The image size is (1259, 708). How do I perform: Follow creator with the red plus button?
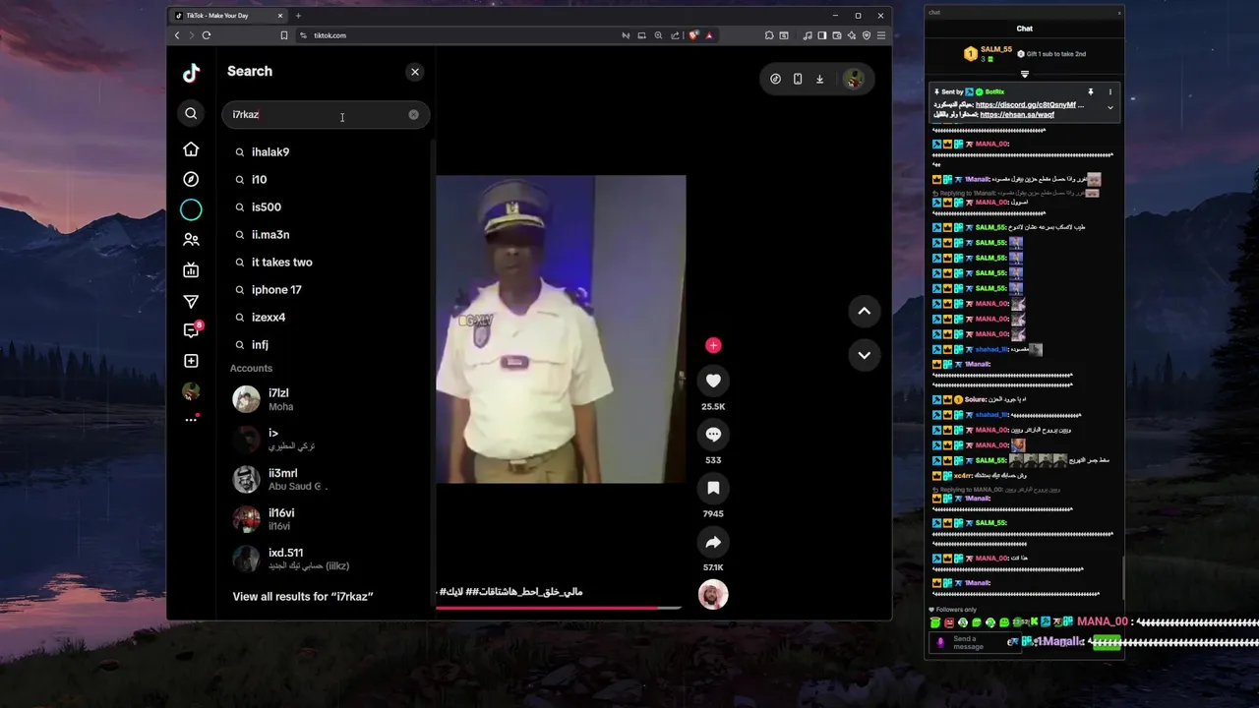click(x=713, y=345)
